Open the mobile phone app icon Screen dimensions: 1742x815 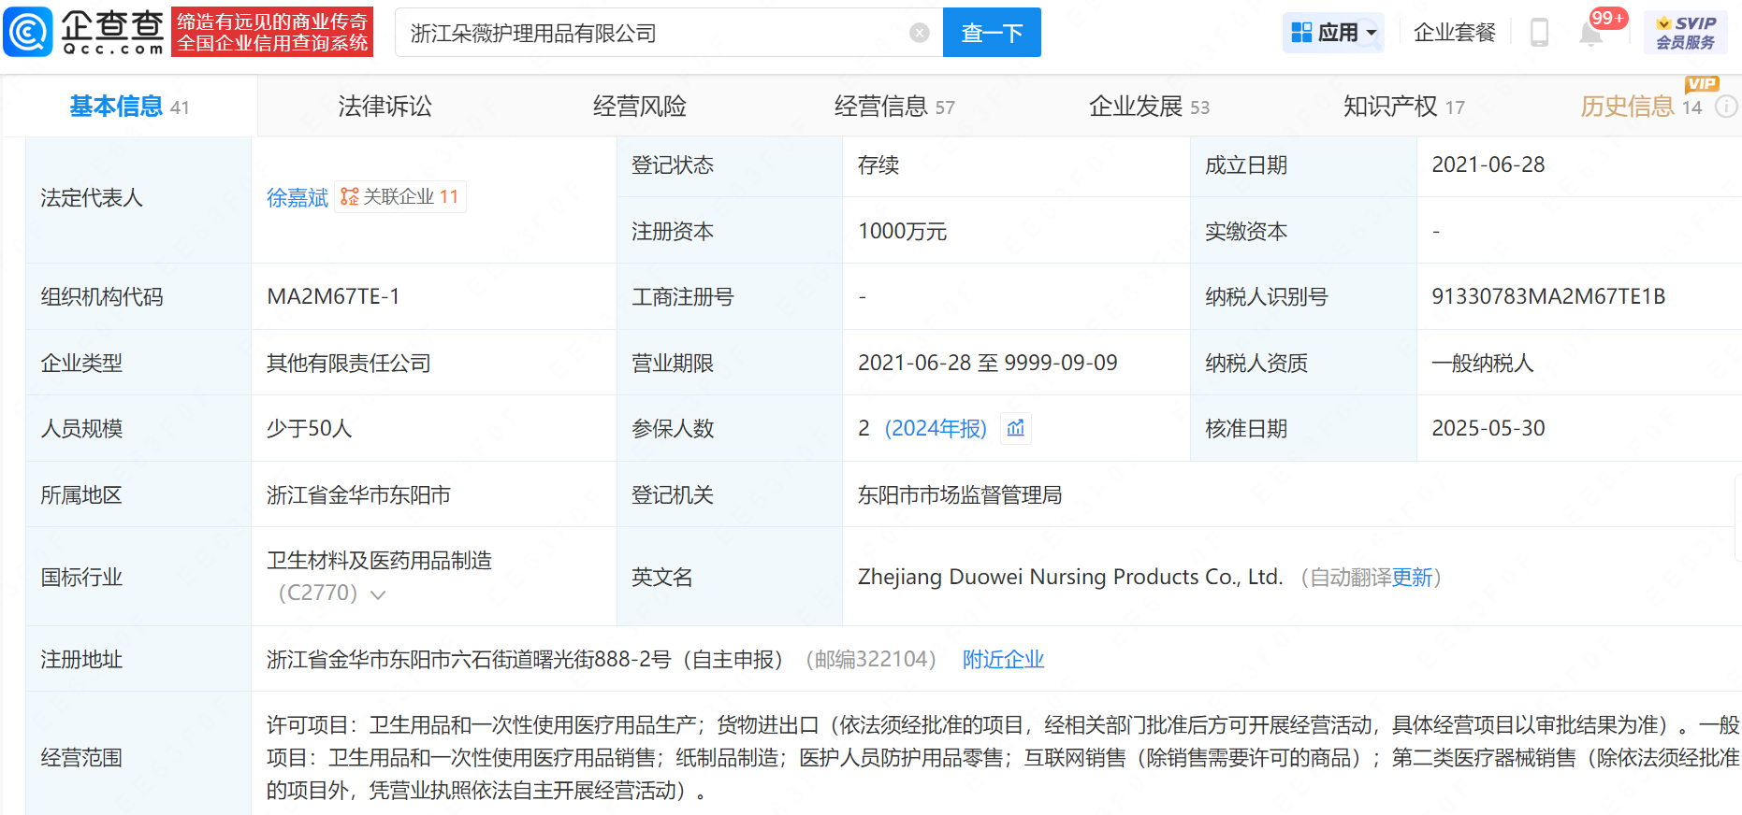(1539, 33)
